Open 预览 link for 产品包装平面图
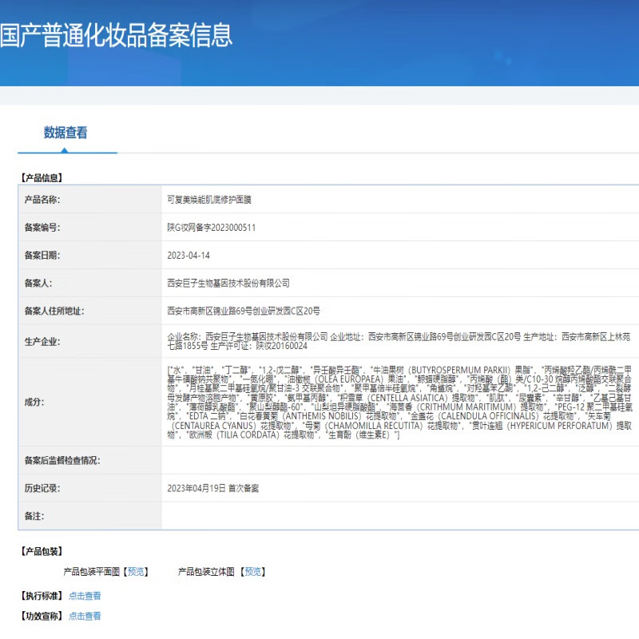 [x=137, y=572]
